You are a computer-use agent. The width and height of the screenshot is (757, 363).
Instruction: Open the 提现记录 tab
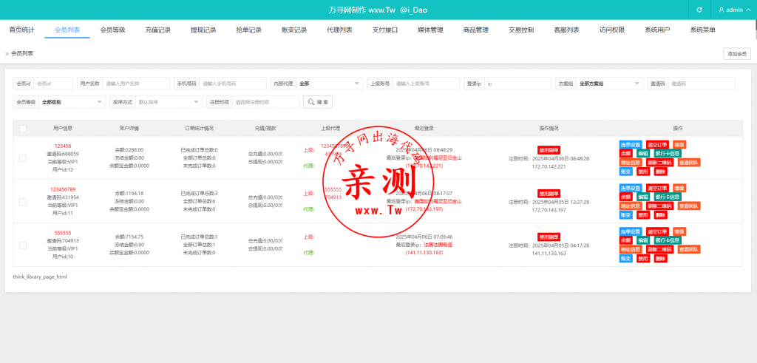click(203, 30)
